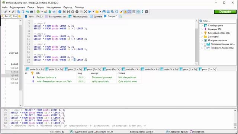This screenshot has width=238, height=134.
Task: Click the new query tab icon
Action: [120, 16]
